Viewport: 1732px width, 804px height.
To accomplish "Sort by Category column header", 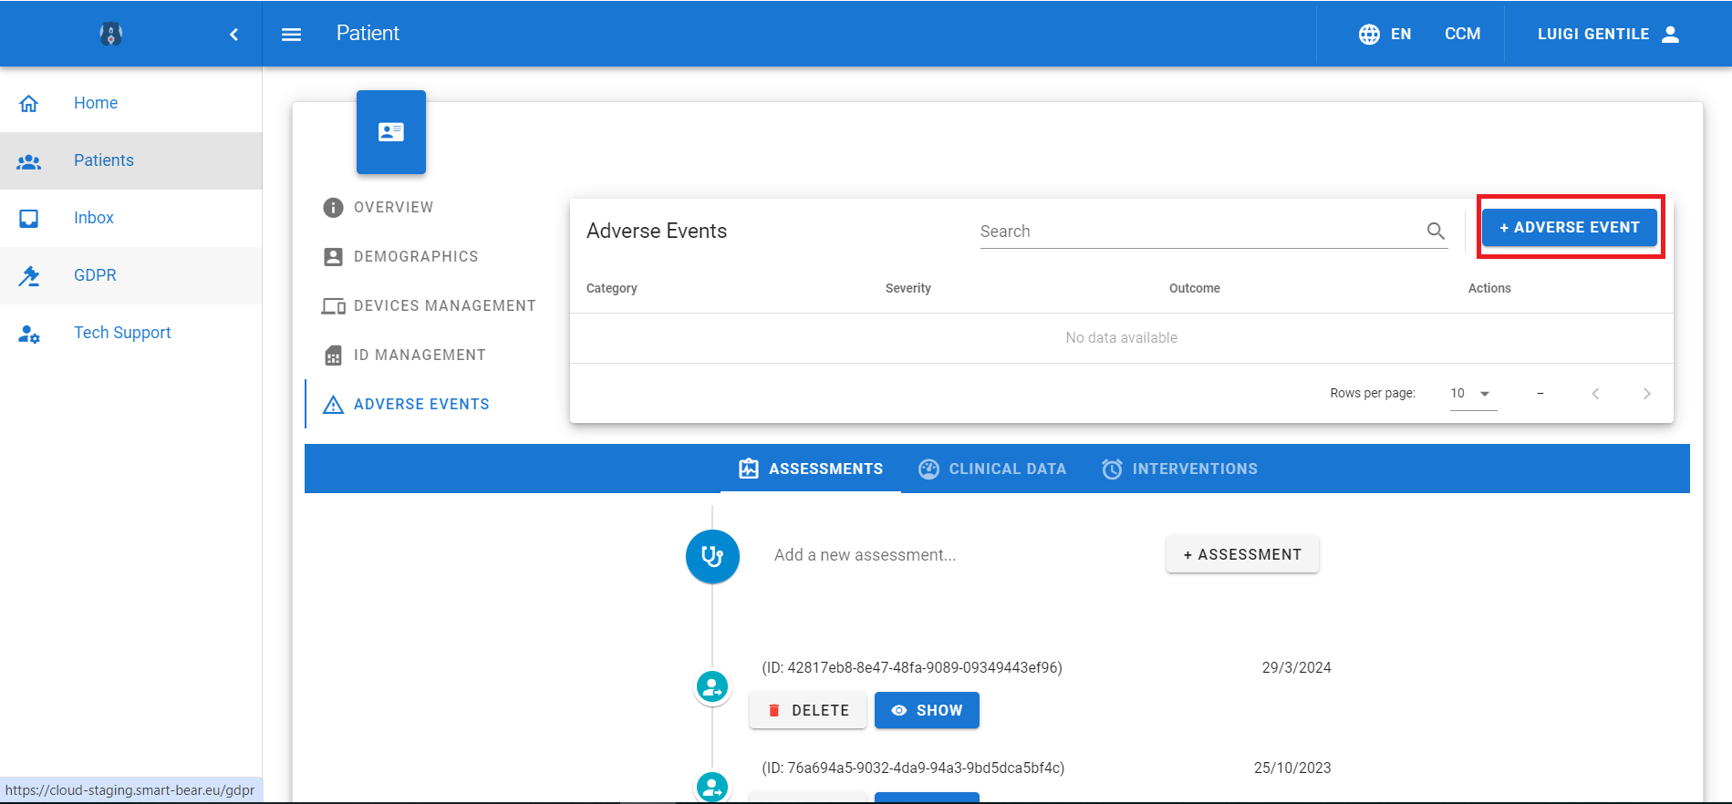I will pyautogui.click(x=612, y=288).
